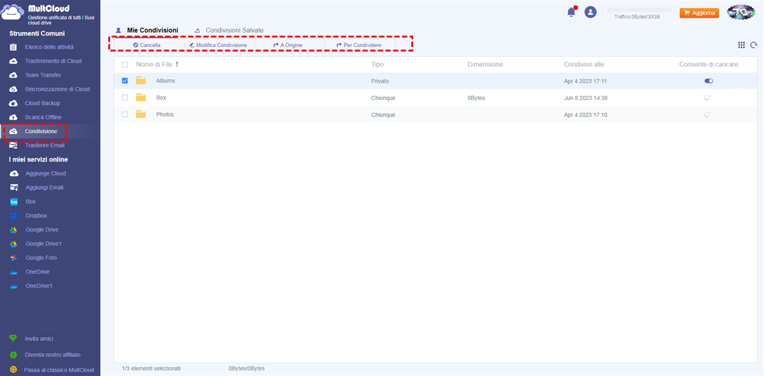764x376 pixels.
Task: Click the Photos folder icon
Action: pyautogui.click(x=141, y=115)
